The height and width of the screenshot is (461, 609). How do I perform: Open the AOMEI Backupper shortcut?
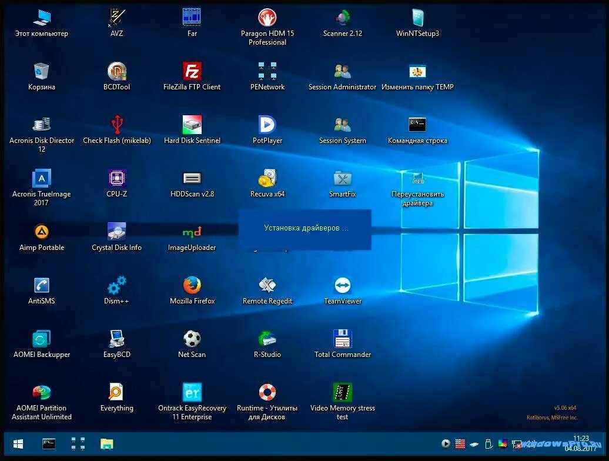(42, 344)
